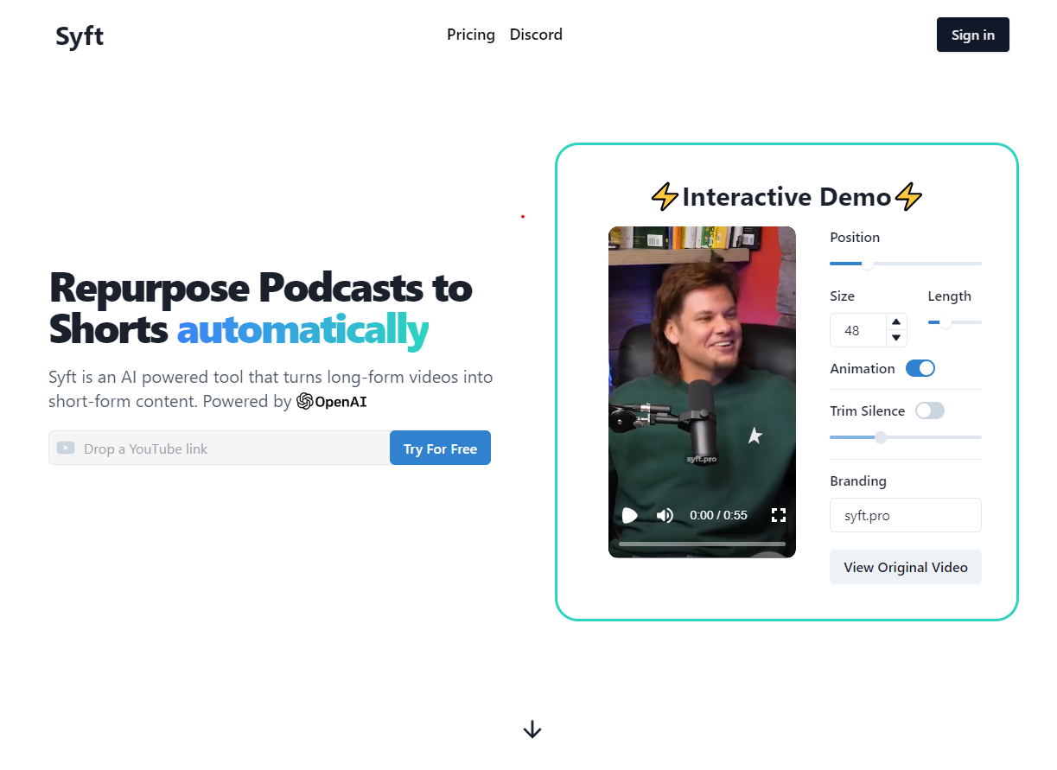1057x770 pixels.
Task: Open the Pricing page
Action: click(x=471, y=35)
